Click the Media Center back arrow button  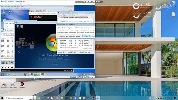pyautogui.click(x=18, y=26)
